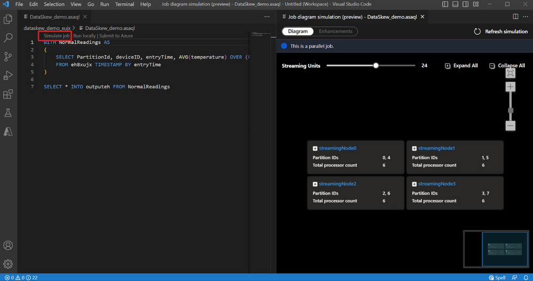Expand the streamingNode3 box
This screenshot has width=533, height=281.
click(414, 184)
